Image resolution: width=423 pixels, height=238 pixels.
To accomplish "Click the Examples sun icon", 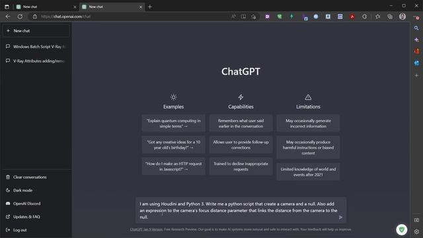I will (173, 97).
